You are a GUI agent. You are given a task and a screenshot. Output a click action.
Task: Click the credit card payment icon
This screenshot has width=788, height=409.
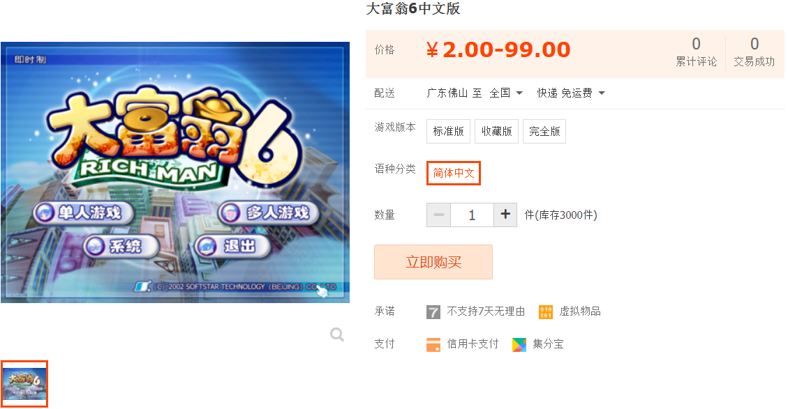433,345
